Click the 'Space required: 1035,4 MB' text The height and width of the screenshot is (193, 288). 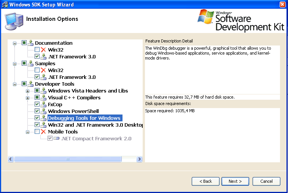(170, 111)
